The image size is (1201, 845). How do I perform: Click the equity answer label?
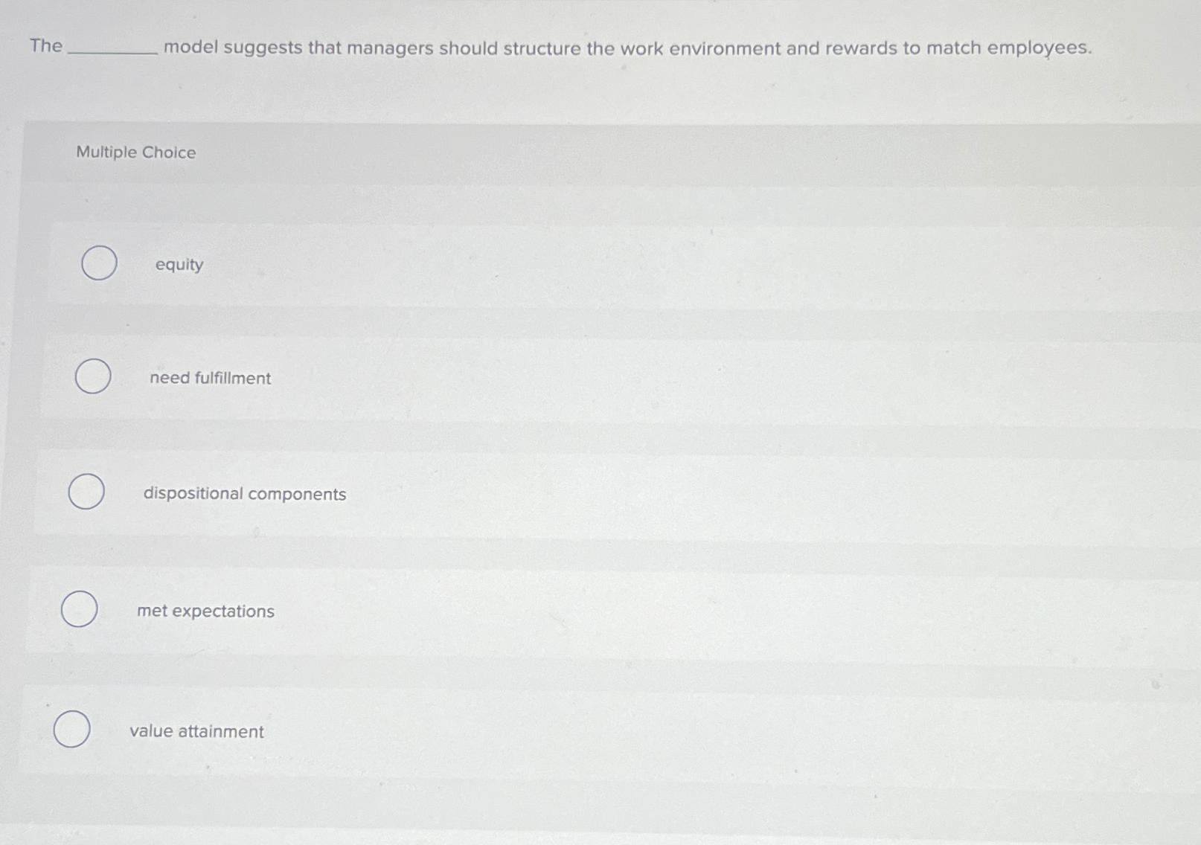click(x=179, y=266)
